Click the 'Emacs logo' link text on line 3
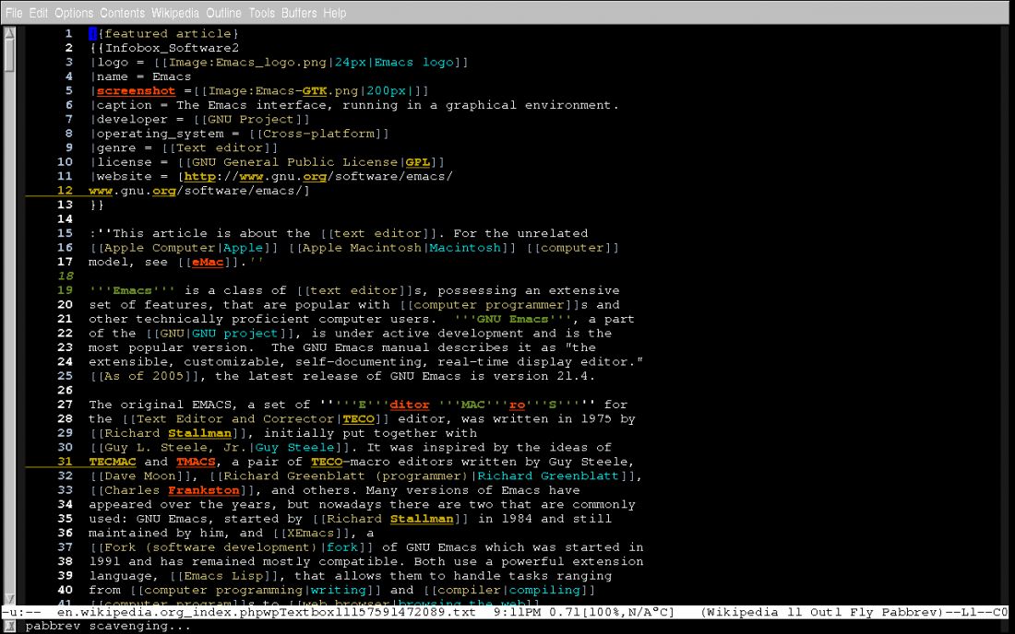This screenshot has height=634, width=1015. (413, 62)
